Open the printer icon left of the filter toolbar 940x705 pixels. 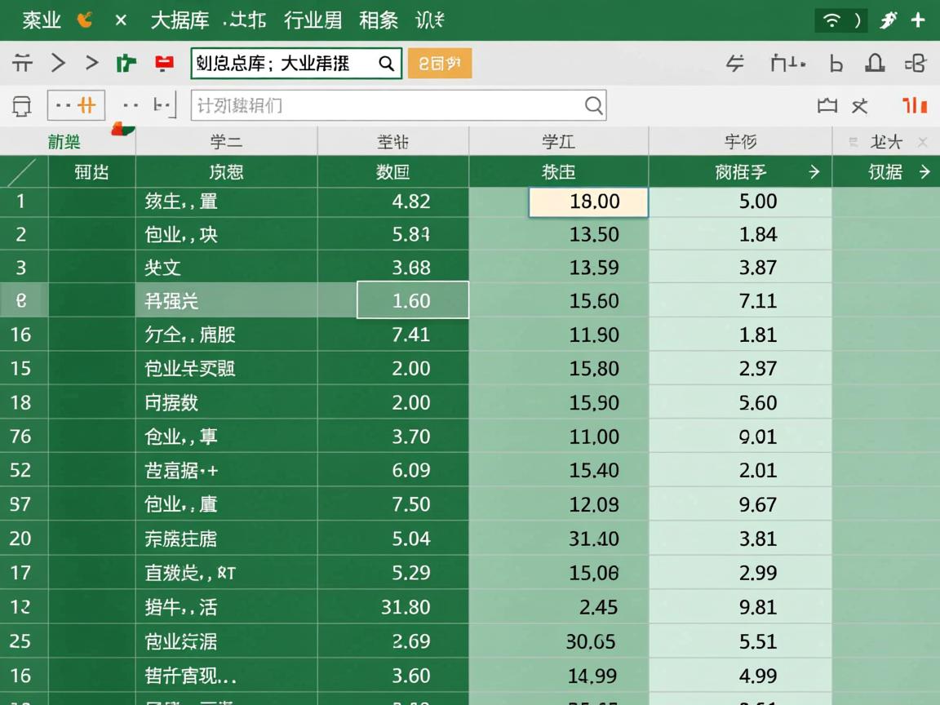pyautogui.click(x=22, y=105)
